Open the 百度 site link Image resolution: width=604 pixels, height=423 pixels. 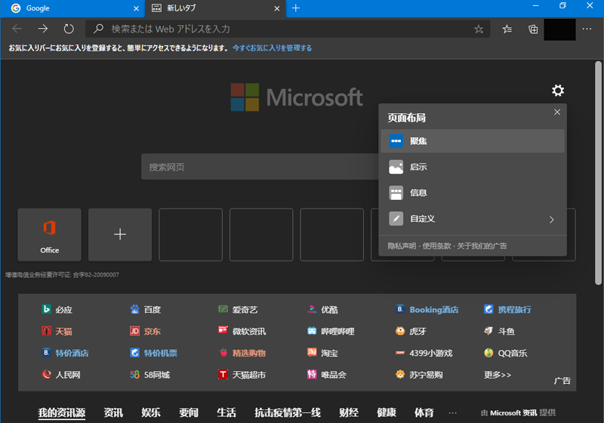145,310
